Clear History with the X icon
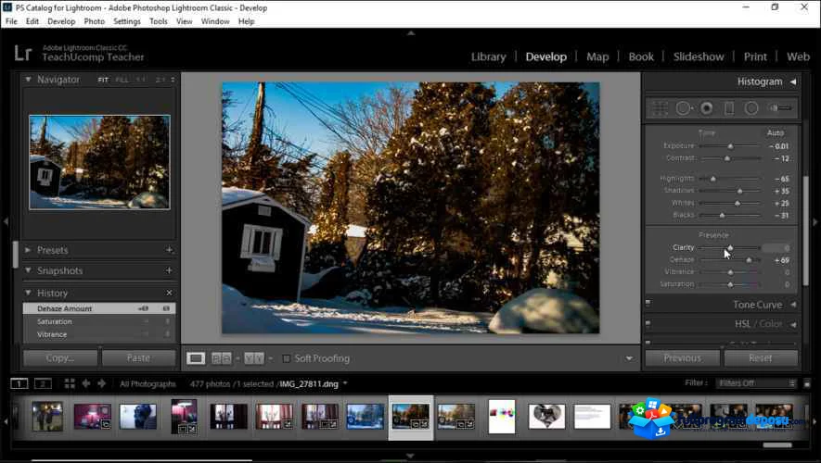Viewport: 821px width, 463px height. 169,293
